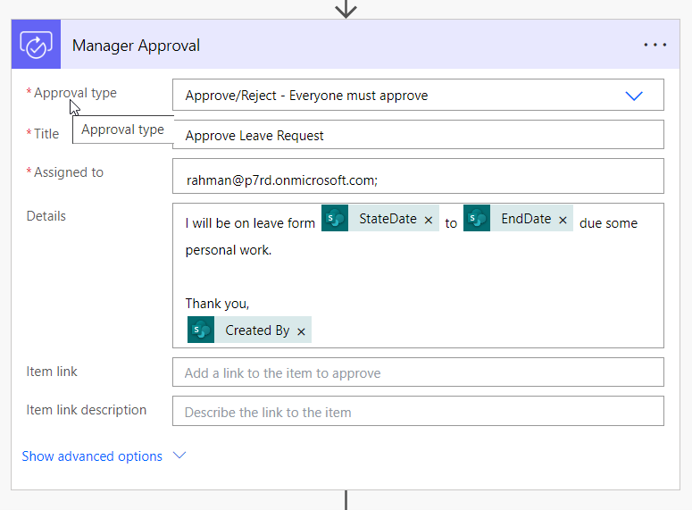Click the SharePoint icon beside EndDate
The height and width of the screenshot is (510, 692).
(x=477, y=219)
